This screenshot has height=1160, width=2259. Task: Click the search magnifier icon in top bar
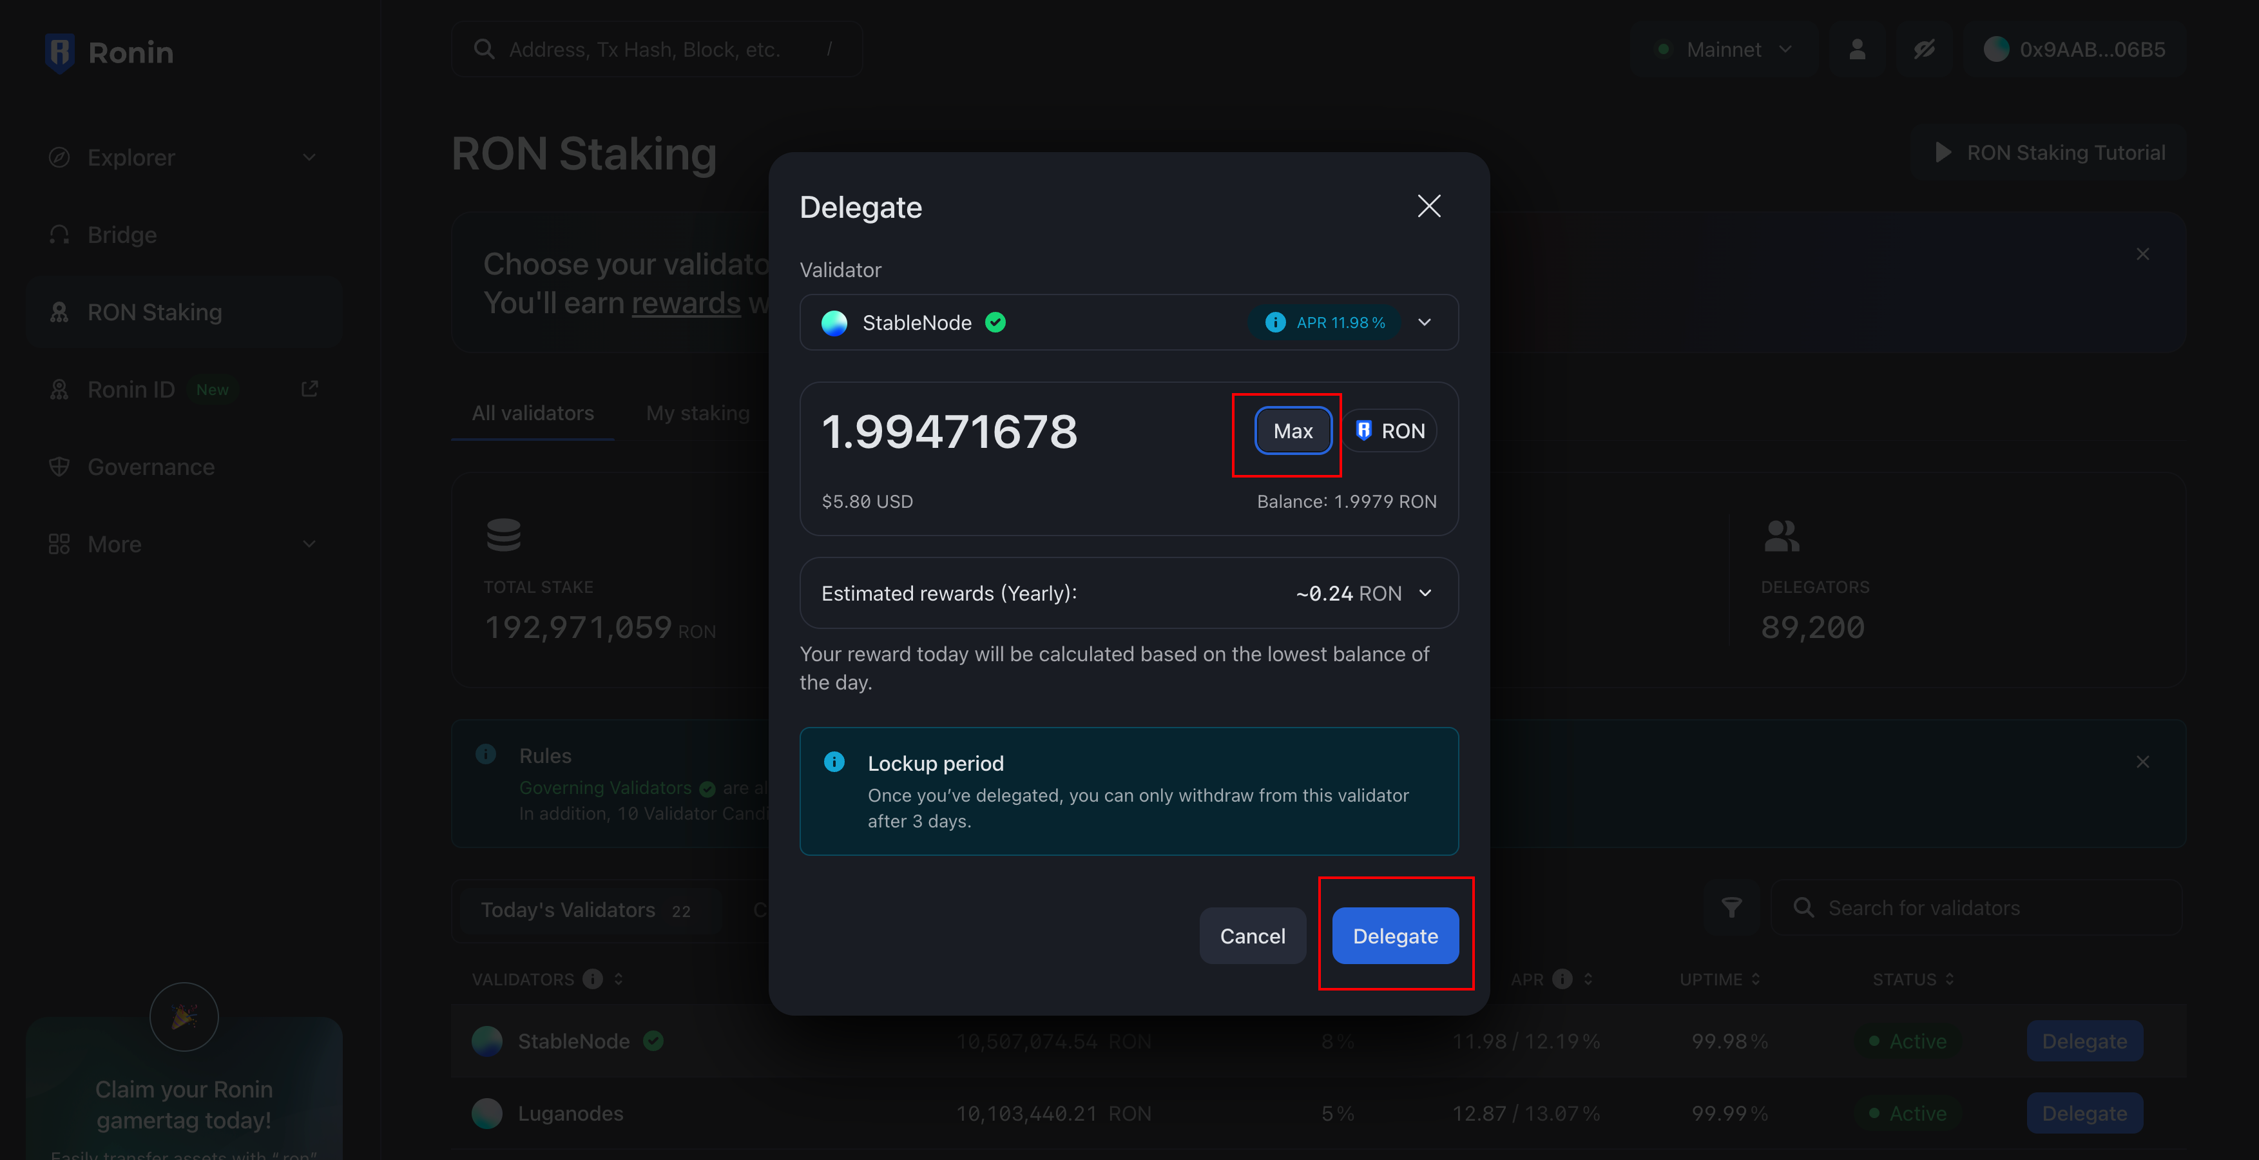click(484, 49)
